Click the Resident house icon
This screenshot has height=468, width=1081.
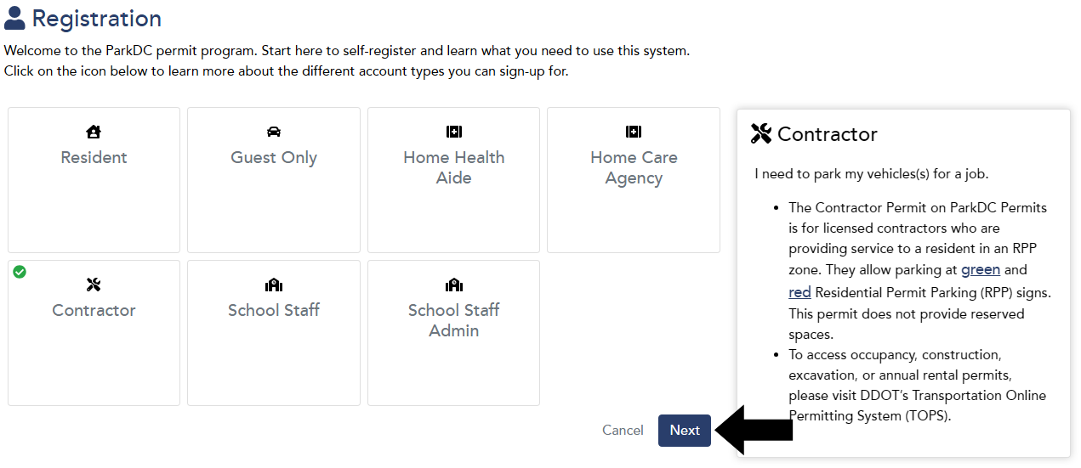click(x=94, y=132)
